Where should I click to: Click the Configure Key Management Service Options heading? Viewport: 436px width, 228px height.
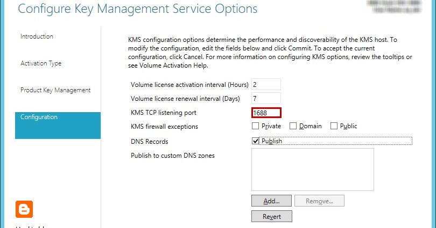(x=138, y=9)
